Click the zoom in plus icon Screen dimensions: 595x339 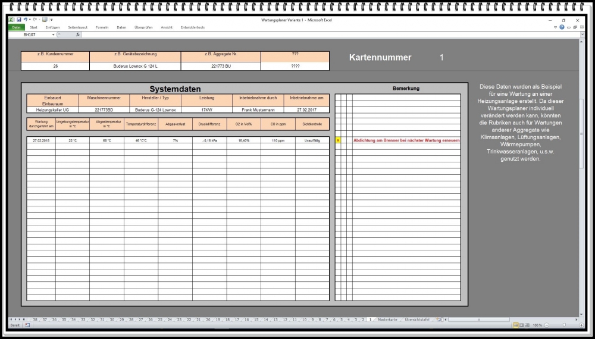(x=581, y=325)
